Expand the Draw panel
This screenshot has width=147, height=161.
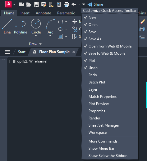(x=35, y=44)
